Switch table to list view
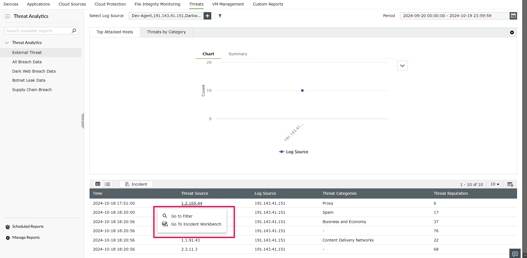This screenshot has height=258, width=527. [107, 184]
